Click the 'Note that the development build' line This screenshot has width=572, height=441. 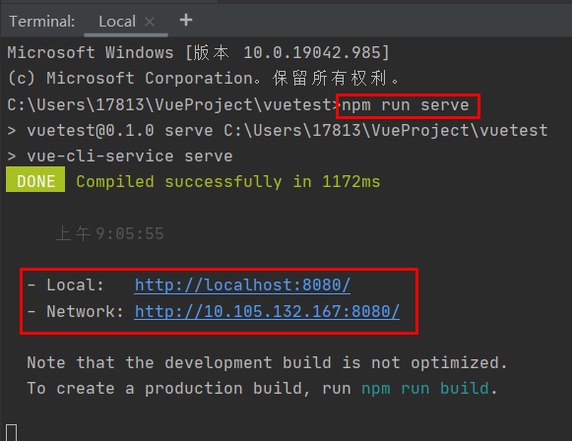(267, 363)
